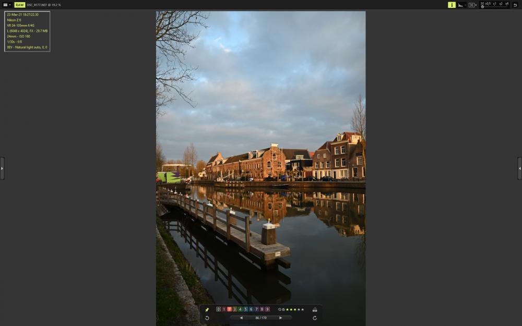
Task: Set rating to one star
Action: (x=287, y=309)
